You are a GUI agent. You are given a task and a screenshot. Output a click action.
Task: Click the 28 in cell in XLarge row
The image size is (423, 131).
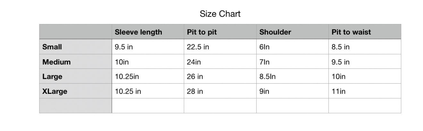pos(220,91)
